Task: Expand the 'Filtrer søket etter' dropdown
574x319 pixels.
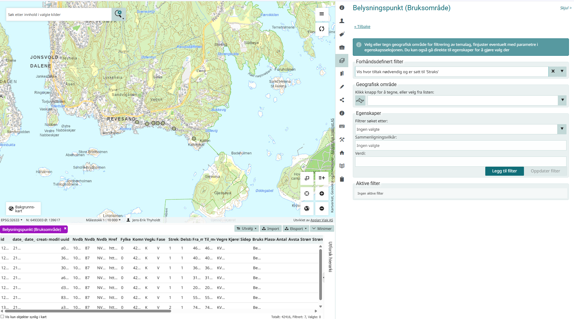Action: point(562,129)
